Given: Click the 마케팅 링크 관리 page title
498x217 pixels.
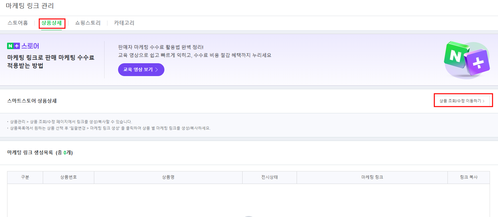Looking at the screenshot, I should point(30,6).
